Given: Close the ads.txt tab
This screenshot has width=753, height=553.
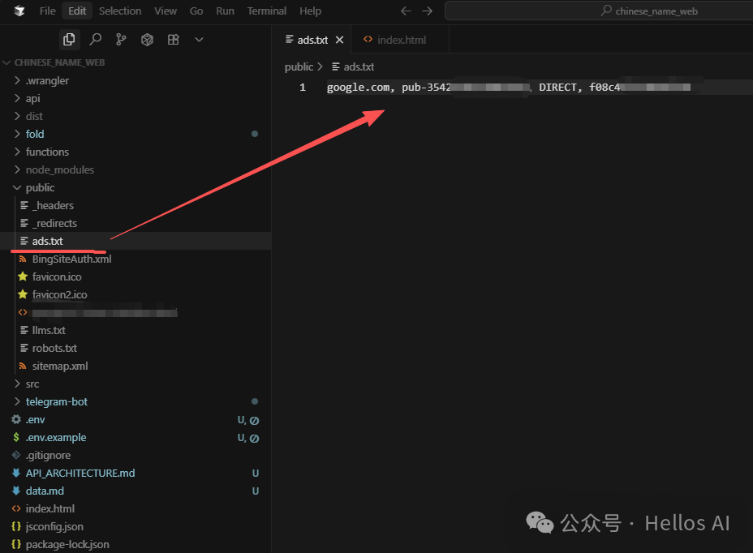Looking at the screenshot, I should (339, 40).
